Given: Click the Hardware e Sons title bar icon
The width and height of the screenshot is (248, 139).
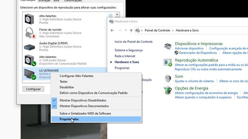Looking at the screenshot, I should click(x=111, y=21).
